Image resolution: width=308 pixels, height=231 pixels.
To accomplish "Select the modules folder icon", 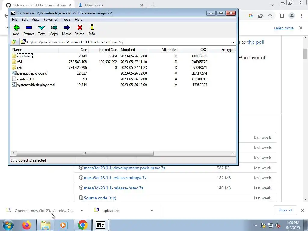I will click(x=14, y=56).
